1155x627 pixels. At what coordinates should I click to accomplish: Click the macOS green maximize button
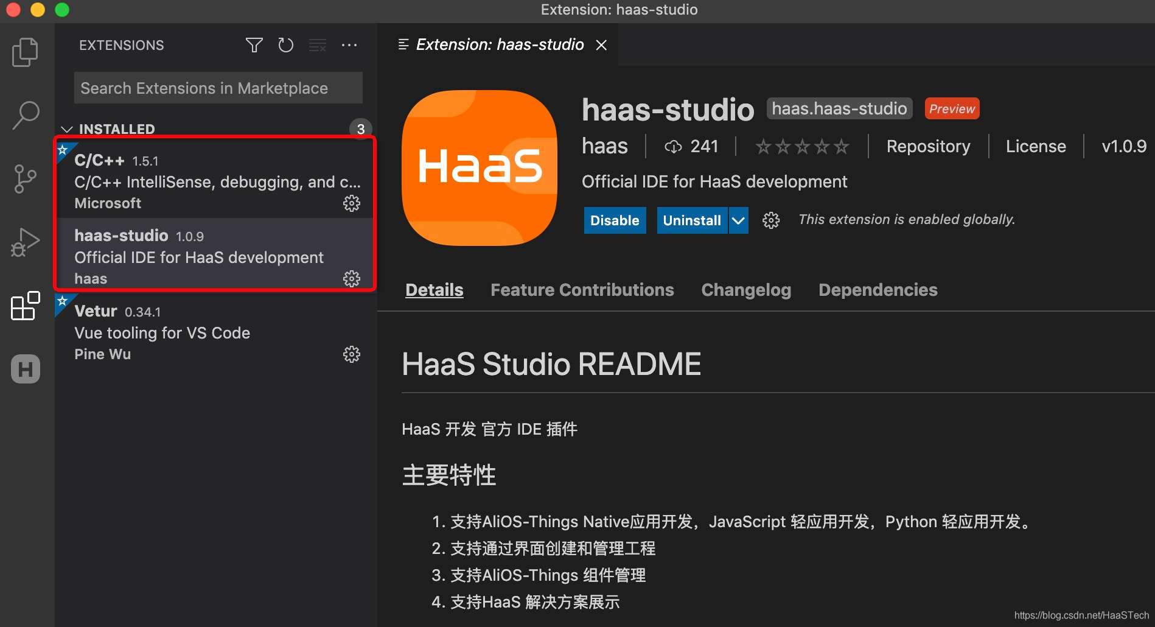pos(62,10)
